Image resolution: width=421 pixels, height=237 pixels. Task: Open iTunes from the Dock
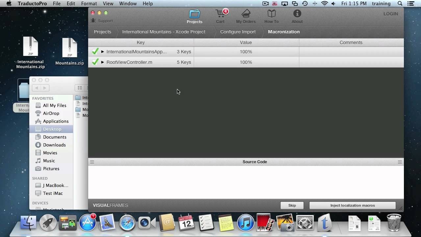pyautogui.click(x=245, y=223)
